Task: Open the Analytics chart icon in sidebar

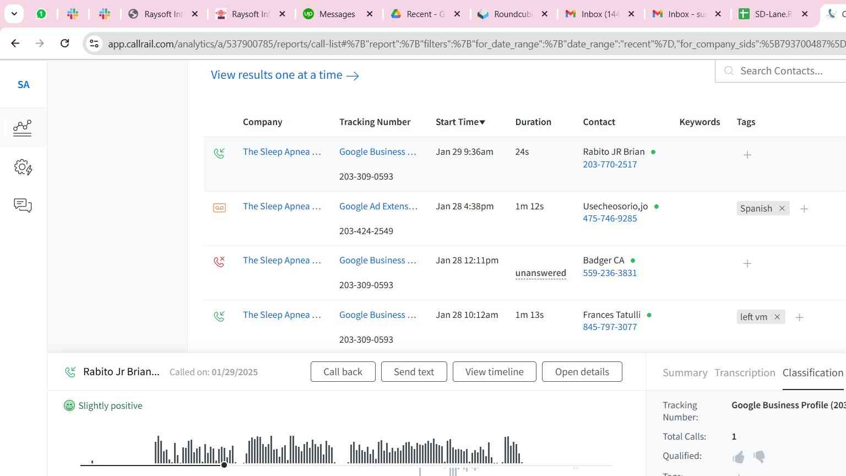Action: pos(23,128)
